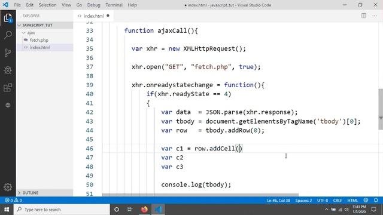Click the errors and warnings status indicator
Viewport: 383px width, 215px height.
tap(13, 200)
